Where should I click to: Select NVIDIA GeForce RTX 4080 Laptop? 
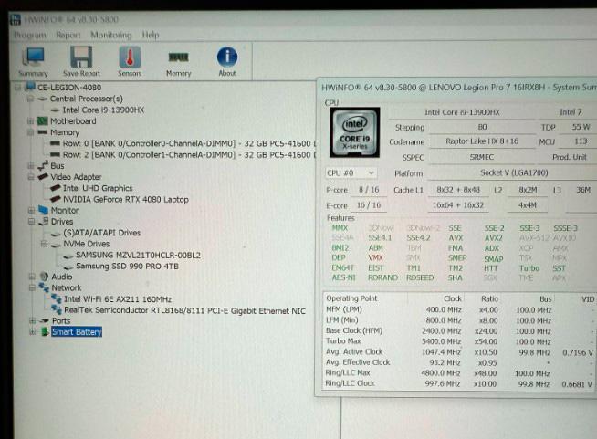(x=126, y=200)
